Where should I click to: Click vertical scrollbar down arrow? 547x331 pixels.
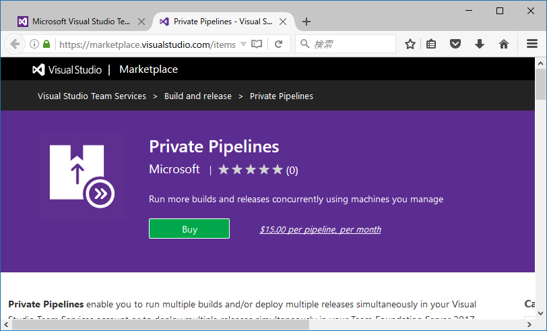click(540, 313)
